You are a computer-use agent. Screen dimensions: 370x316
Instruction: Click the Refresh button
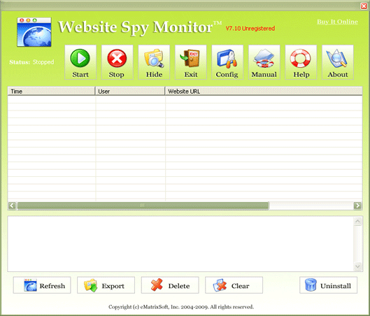coord(42,285)
